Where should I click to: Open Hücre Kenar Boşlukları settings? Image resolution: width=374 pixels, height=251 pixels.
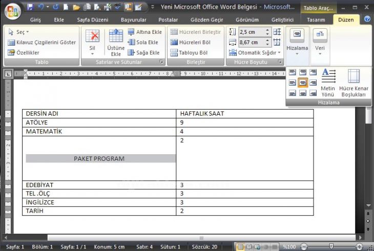(x=354, y=82)
